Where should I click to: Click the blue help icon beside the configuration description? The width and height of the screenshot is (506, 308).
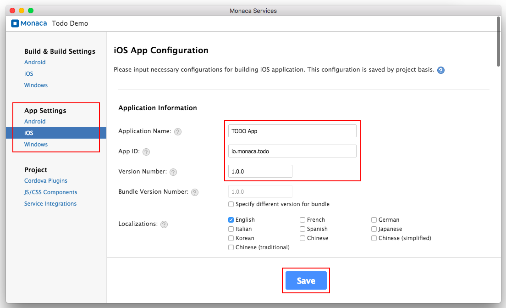pos(441,70)
